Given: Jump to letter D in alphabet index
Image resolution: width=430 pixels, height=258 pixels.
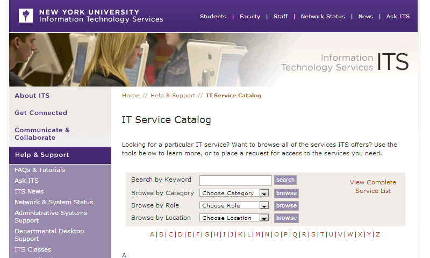Looking at the screenshot, I should pos(180,234).
